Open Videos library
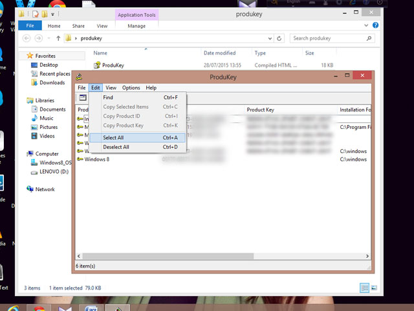This screenshot has width=414, height=311. [x=47, y=136]
